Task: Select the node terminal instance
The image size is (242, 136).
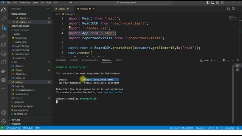Action: [x=205, y=60]
